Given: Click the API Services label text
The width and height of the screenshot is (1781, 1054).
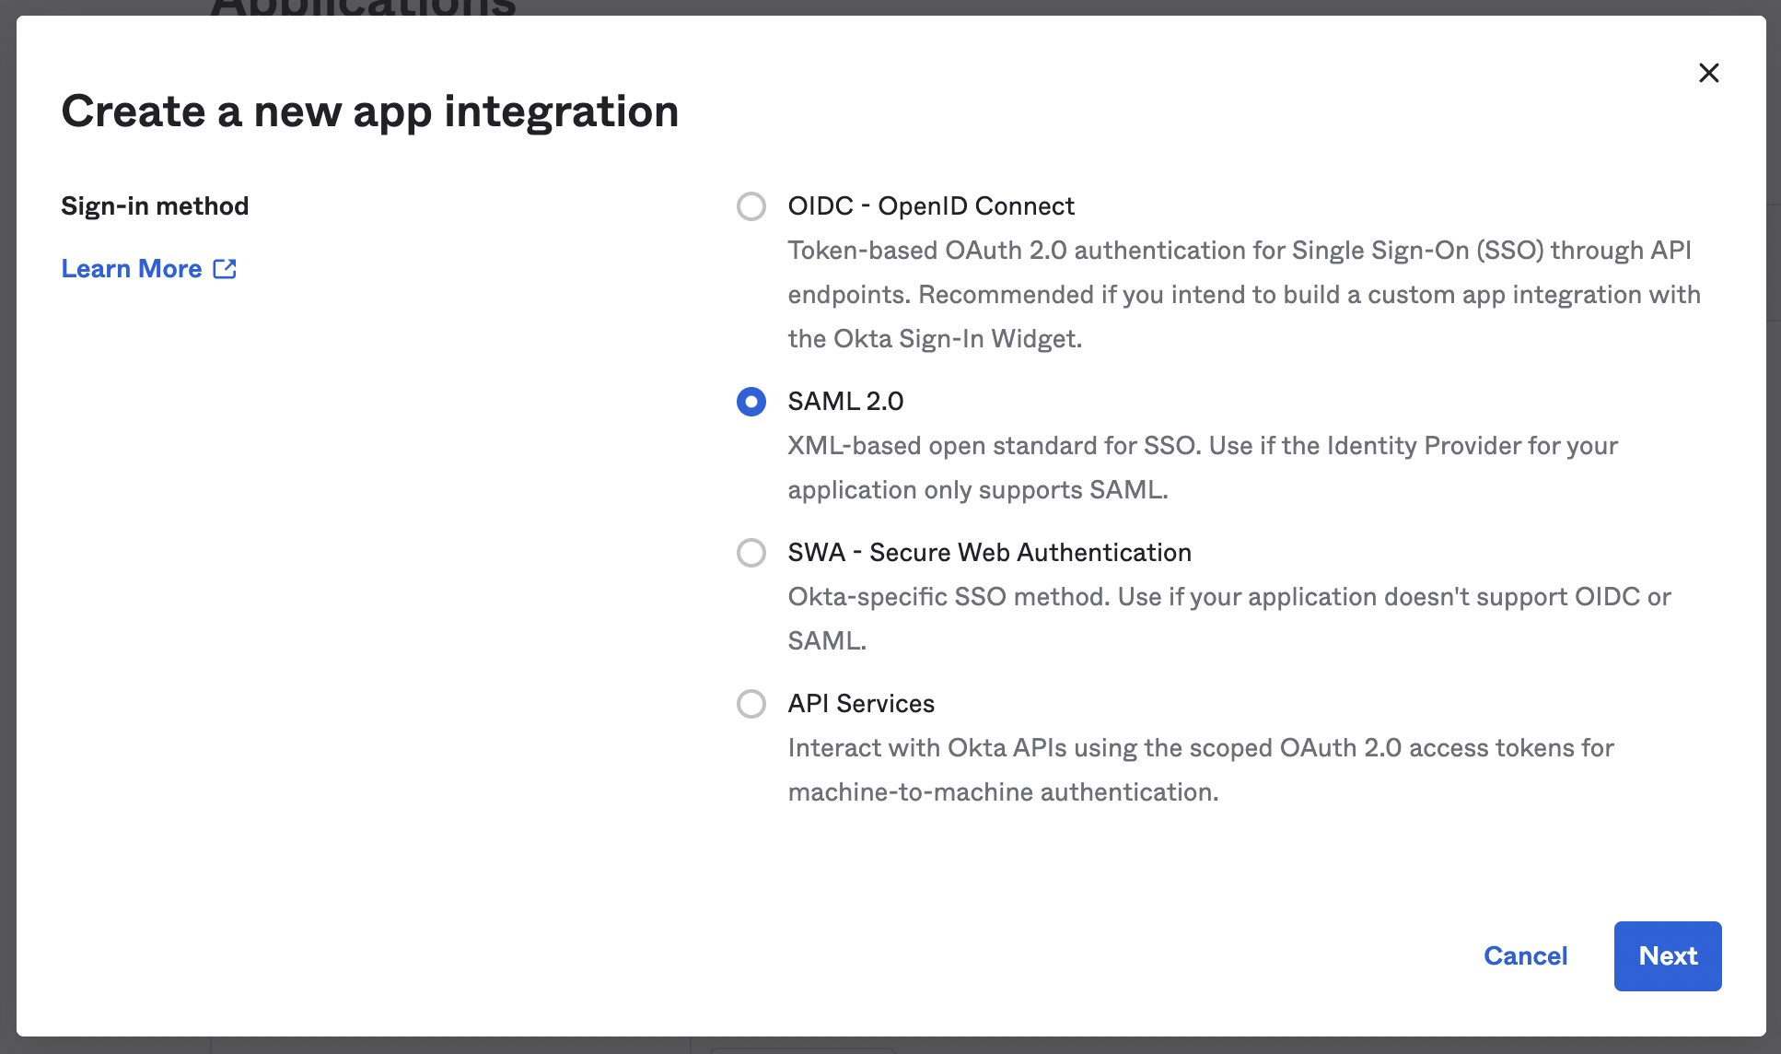Looking at the screenshot, I should [861, 704].
